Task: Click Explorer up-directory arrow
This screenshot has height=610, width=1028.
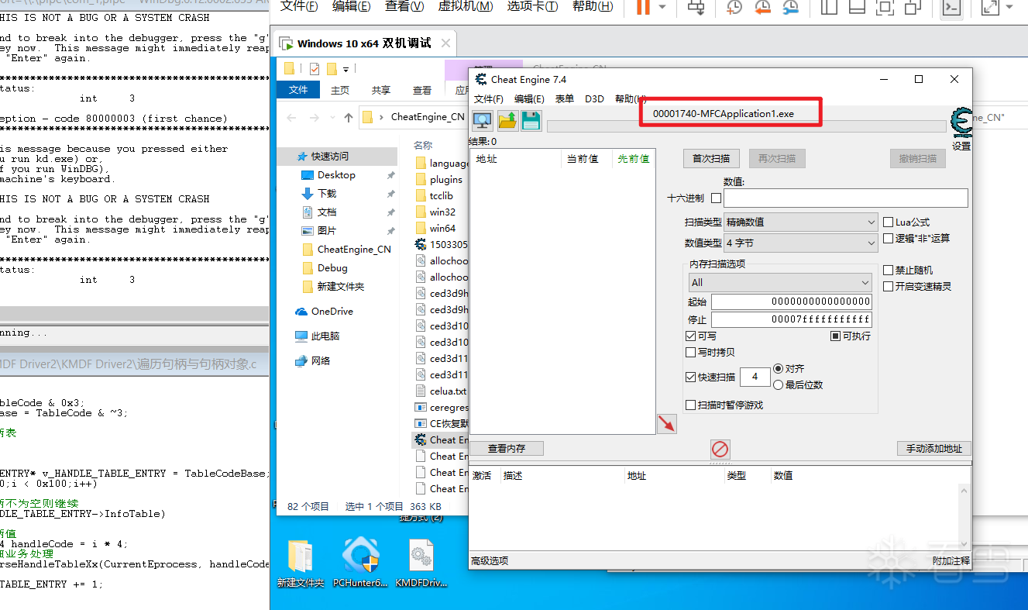Action: coord(349,118)
